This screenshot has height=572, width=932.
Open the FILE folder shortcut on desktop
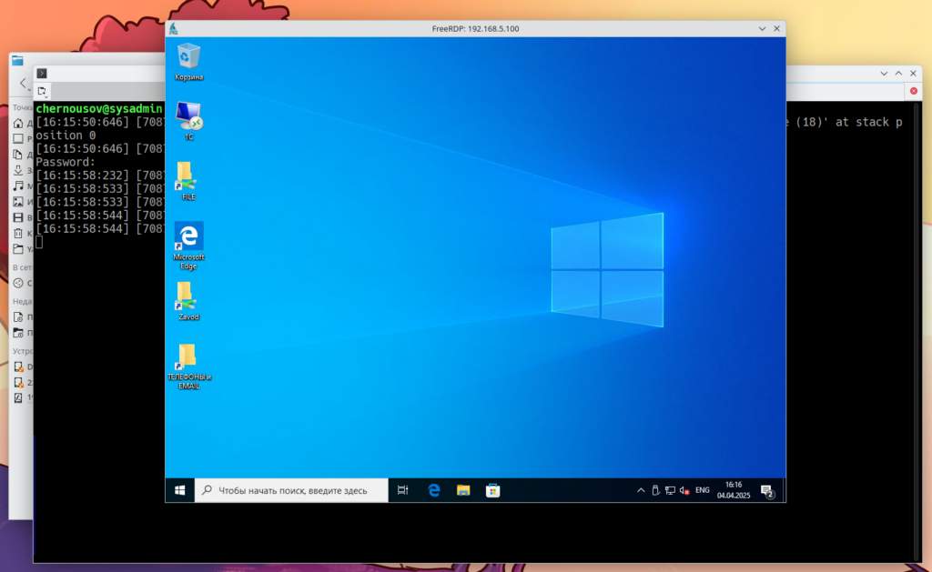point(187,176)
